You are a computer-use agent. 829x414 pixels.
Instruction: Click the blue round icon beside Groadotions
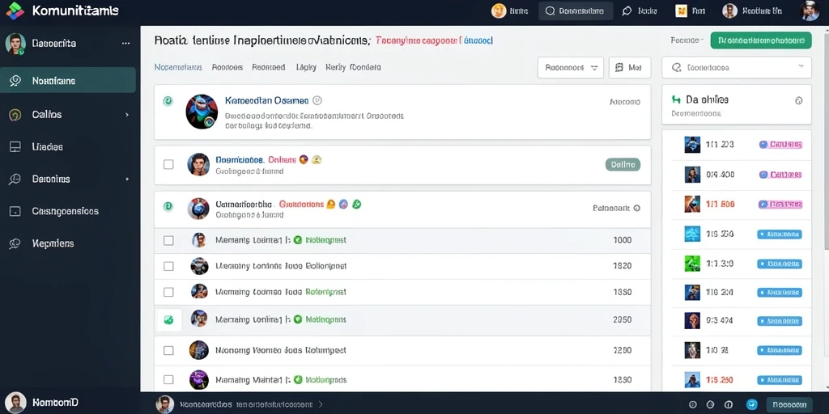343,204
